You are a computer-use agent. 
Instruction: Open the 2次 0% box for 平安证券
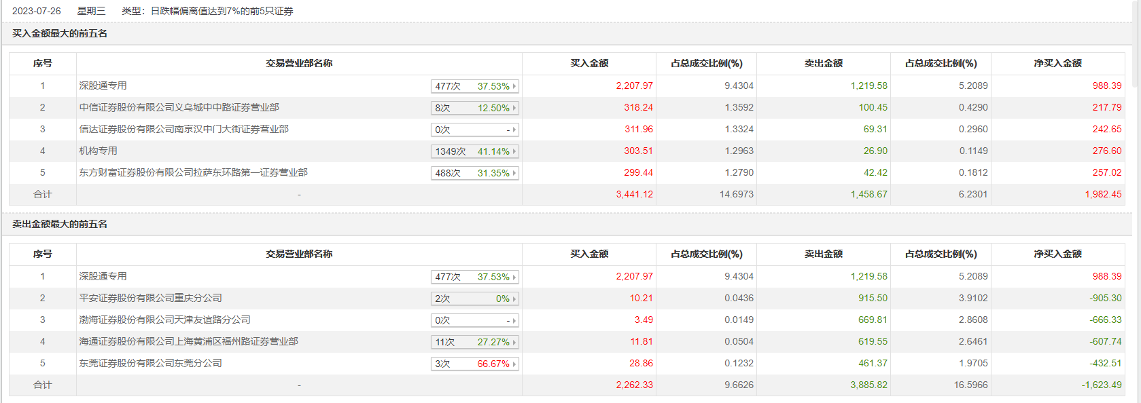click(x=474, y=299)
